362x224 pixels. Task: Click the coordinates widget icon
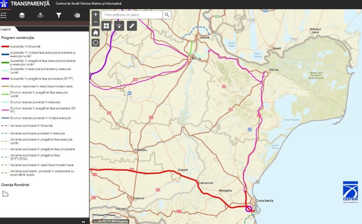tap(94, 221)
